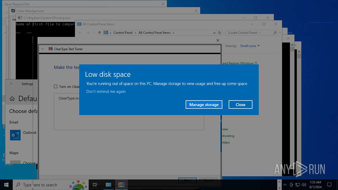Click search magnifier in Control Panel

click(275, 33)
